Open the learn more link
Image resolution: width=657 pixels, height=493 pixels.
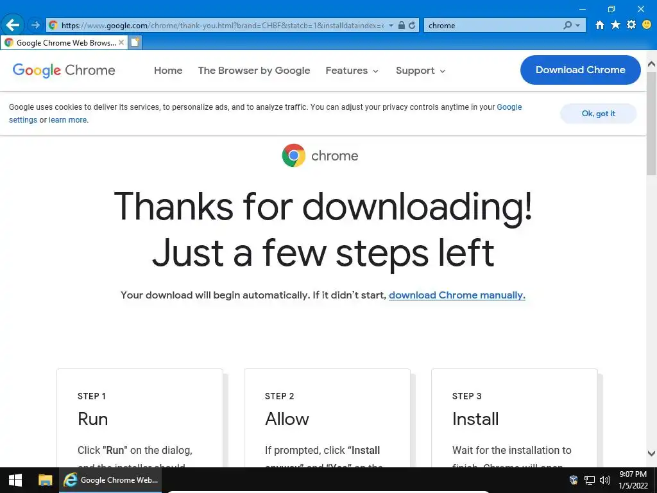click(68, 120)
